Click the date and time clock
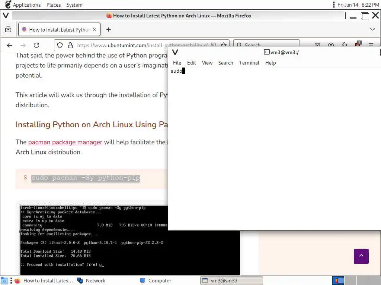Screen dimensions: 381x285 (358, 5)
